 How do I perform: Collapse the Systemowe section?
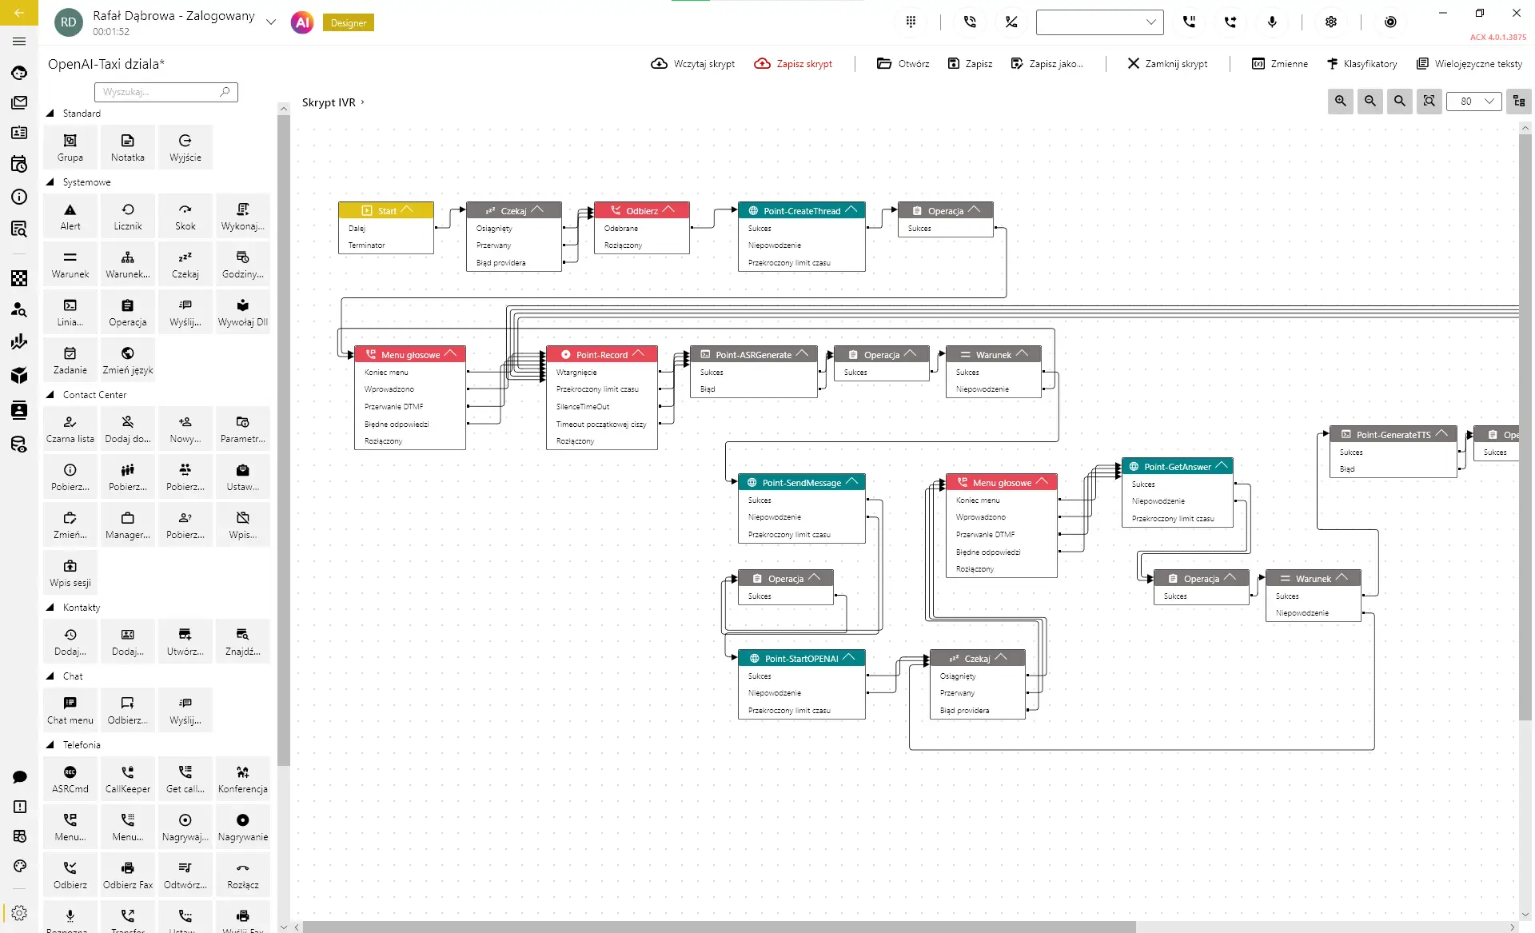coord(50,182)
